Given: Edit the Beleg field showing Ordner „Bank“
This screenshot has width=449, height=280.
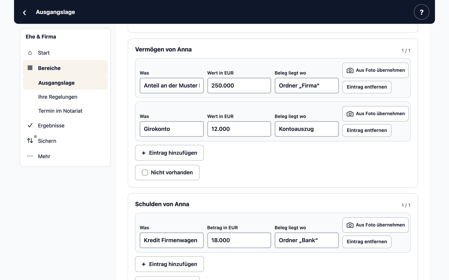Looking at the screenshot, I should pos(307,240).
